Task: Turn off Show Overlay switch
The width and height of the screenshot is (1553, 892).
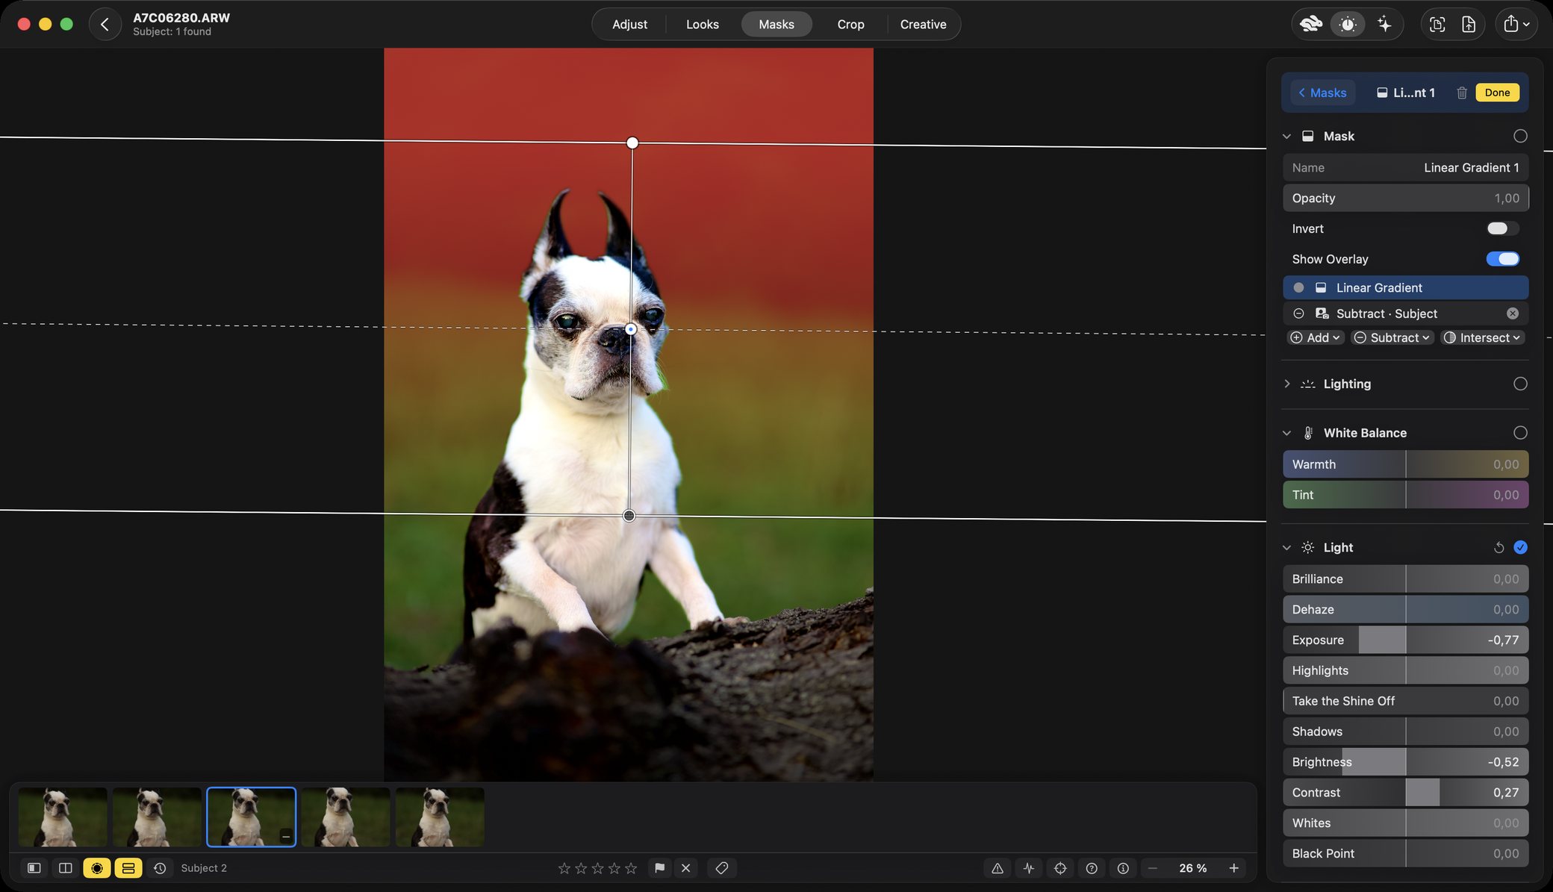Action: pyautogui.click(x=1501, y=259)
